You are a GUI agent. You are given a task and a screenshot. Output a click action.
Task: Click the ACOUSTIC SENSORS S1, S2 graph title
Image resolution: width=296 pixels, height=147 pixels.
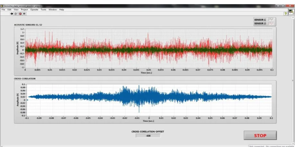pyautogui.click(x=28, y=25)
